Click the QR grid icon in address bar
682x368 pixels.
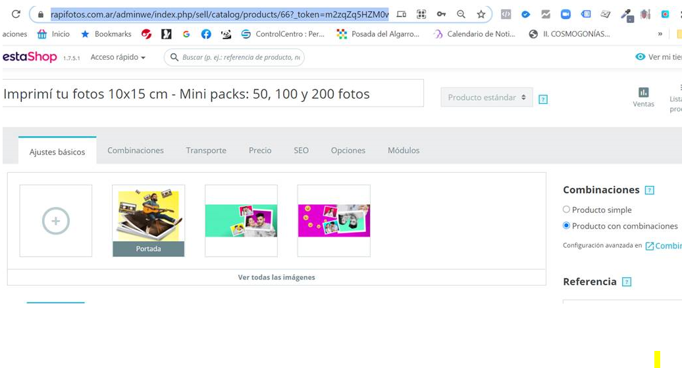pos(421,14)
